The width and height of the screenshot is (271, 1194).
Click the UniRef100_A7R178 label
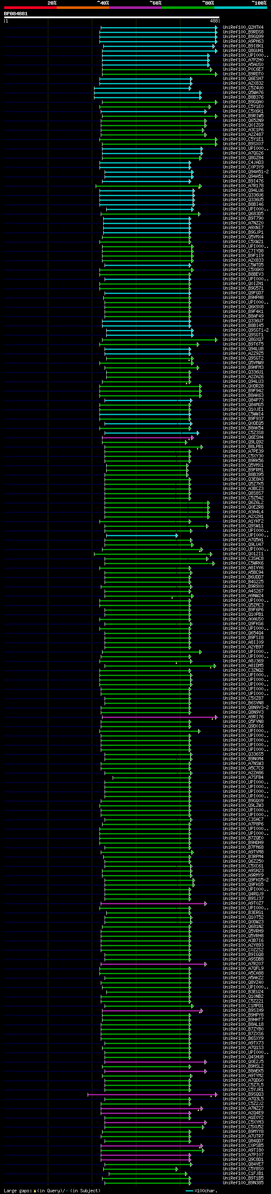[243, 186]
